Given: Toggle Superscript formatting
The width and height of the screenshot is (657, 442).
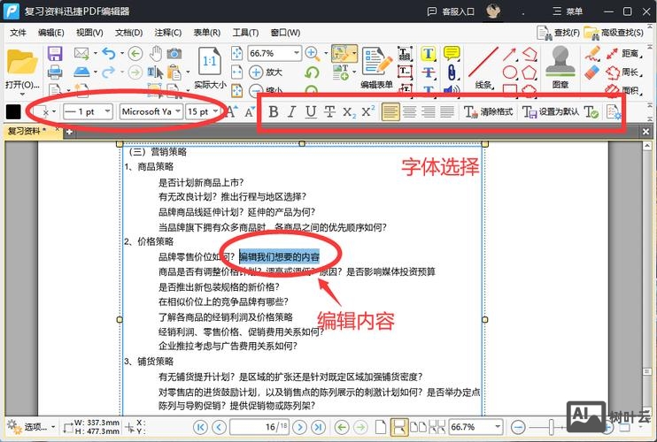Looking at the screenshot, I should point(367,111).
